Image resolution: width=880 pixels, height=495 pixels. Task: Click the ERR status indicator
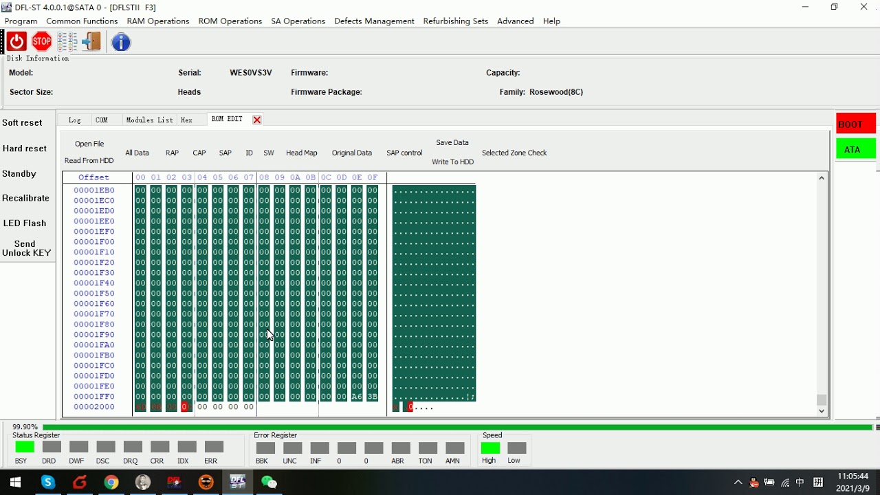tap(214, 448)
